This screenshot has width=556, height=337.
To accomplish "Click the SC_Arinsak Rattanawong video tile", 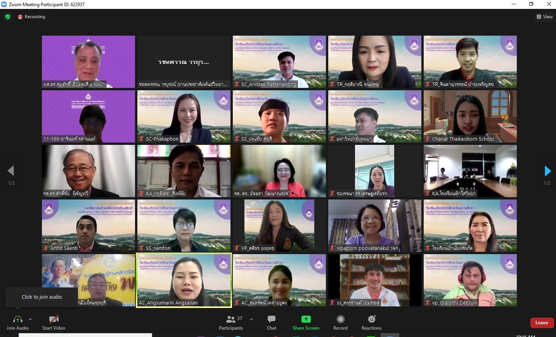I will click(x=279, y=62).
